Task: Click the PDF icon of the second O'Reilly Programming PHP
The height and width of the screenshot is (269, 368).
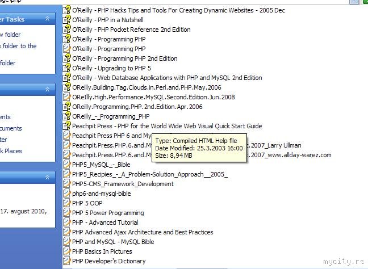Action: click(67, 49)
